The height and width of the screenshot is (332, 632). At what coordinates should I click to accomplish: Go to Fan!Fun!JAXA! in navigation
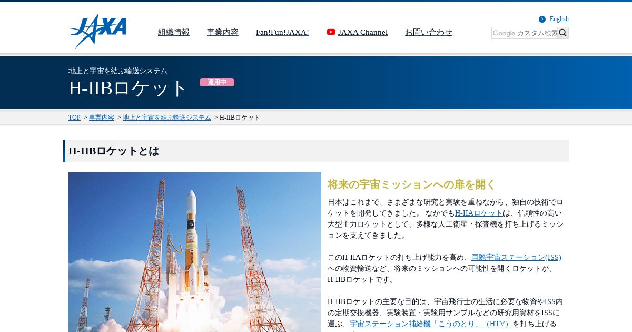(282, 32)
